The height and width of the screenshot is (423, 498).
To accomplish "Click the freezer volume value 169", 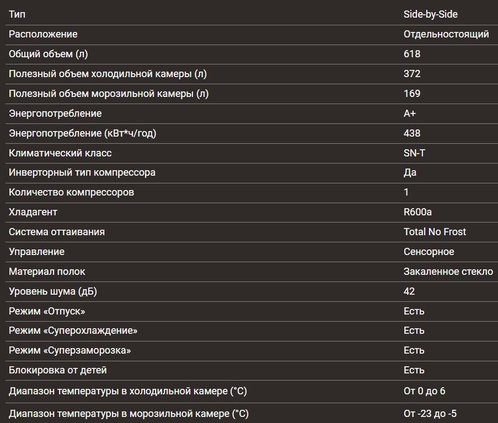I will [412, 94].
